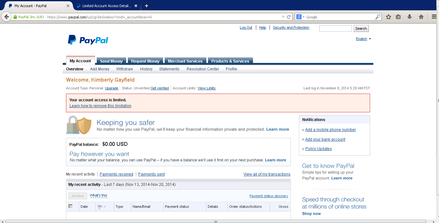The width and height of the screenshot is (439, 223).
Task: Open the Profile submenu
Action: [231, 69]
